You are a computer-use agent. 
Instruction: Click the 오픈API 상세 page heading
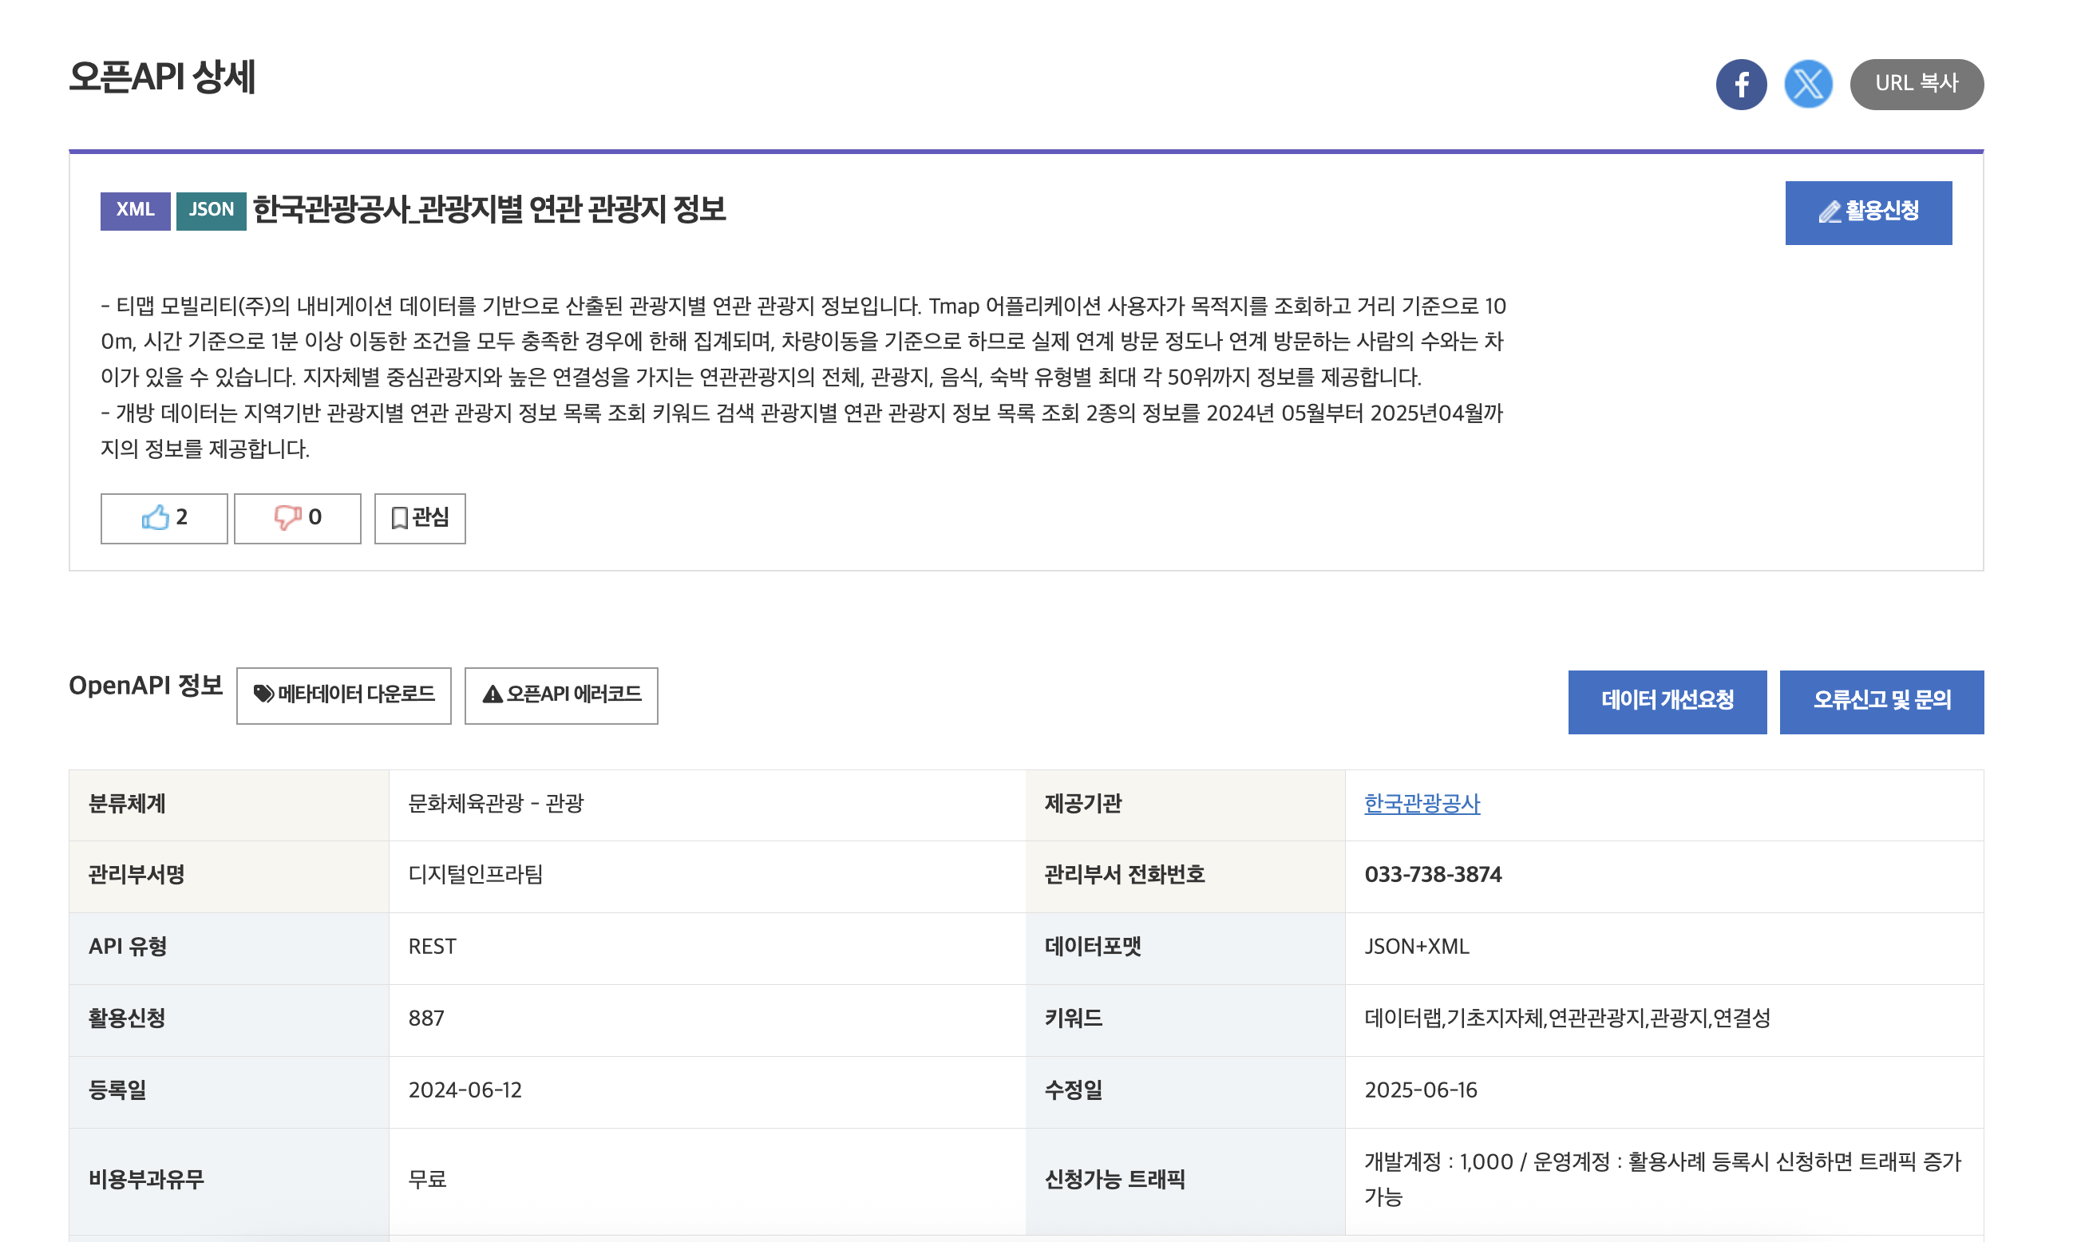click(161, 78)
